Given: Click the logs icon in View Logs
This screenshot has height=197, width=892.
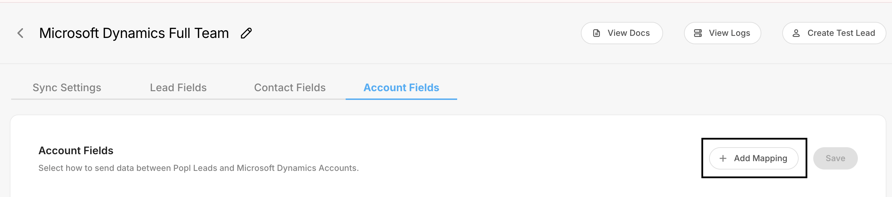Looking at the screenshot, I should 698,33.
